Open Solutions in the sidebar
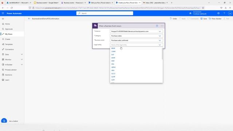This screenshot has height=131, width=233. pos(8,75)
